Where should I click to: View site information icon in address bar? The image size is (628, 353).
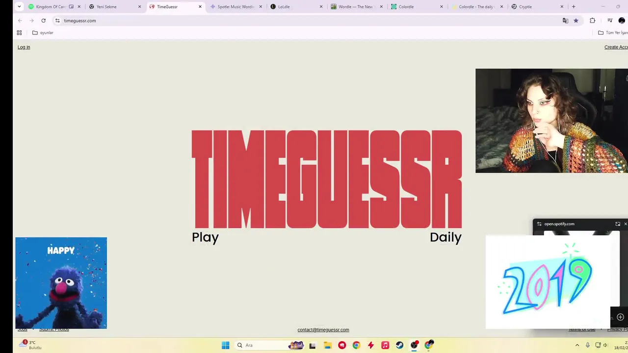click(x=57, y=21)
